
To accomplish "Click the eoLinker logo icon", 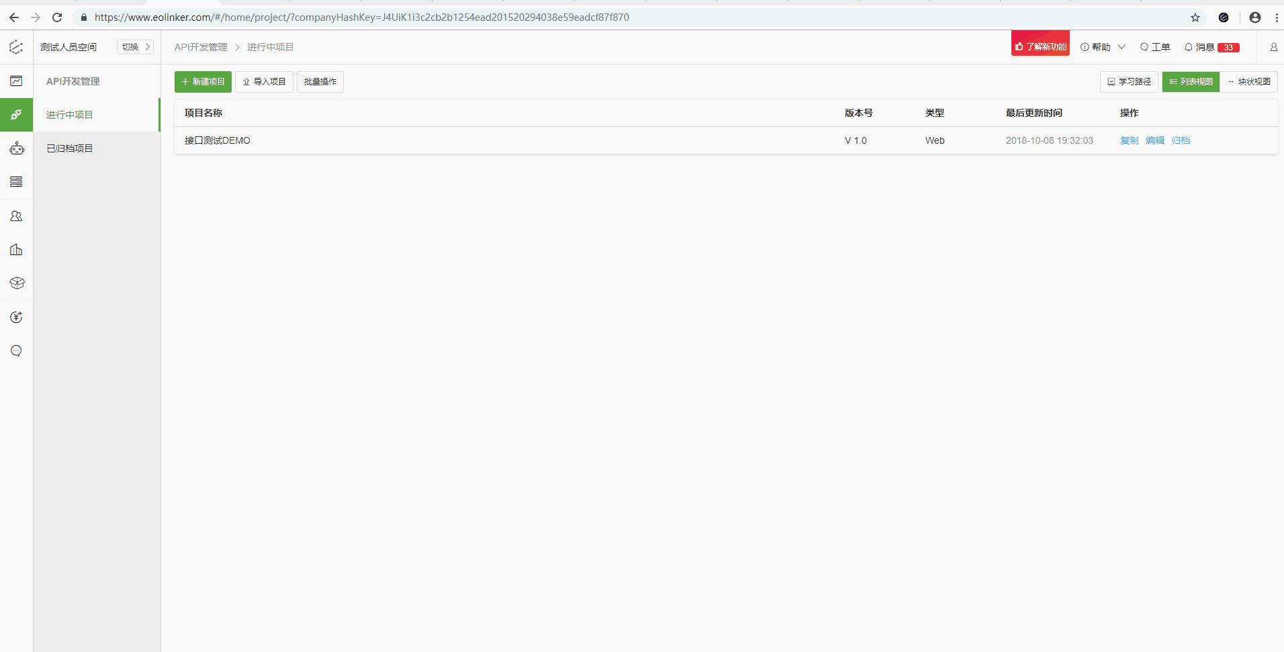I will click(x=16, y=47).
